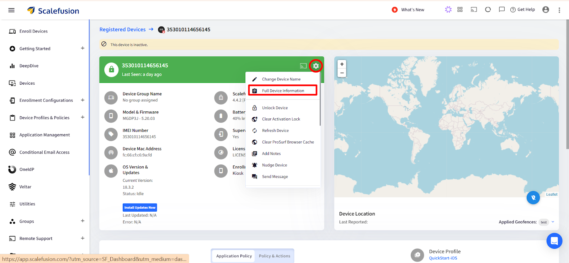Switch to the Application Policy tab
This screenshot has height=263, width=569.
pyautogui.click(x=234, y=256)
